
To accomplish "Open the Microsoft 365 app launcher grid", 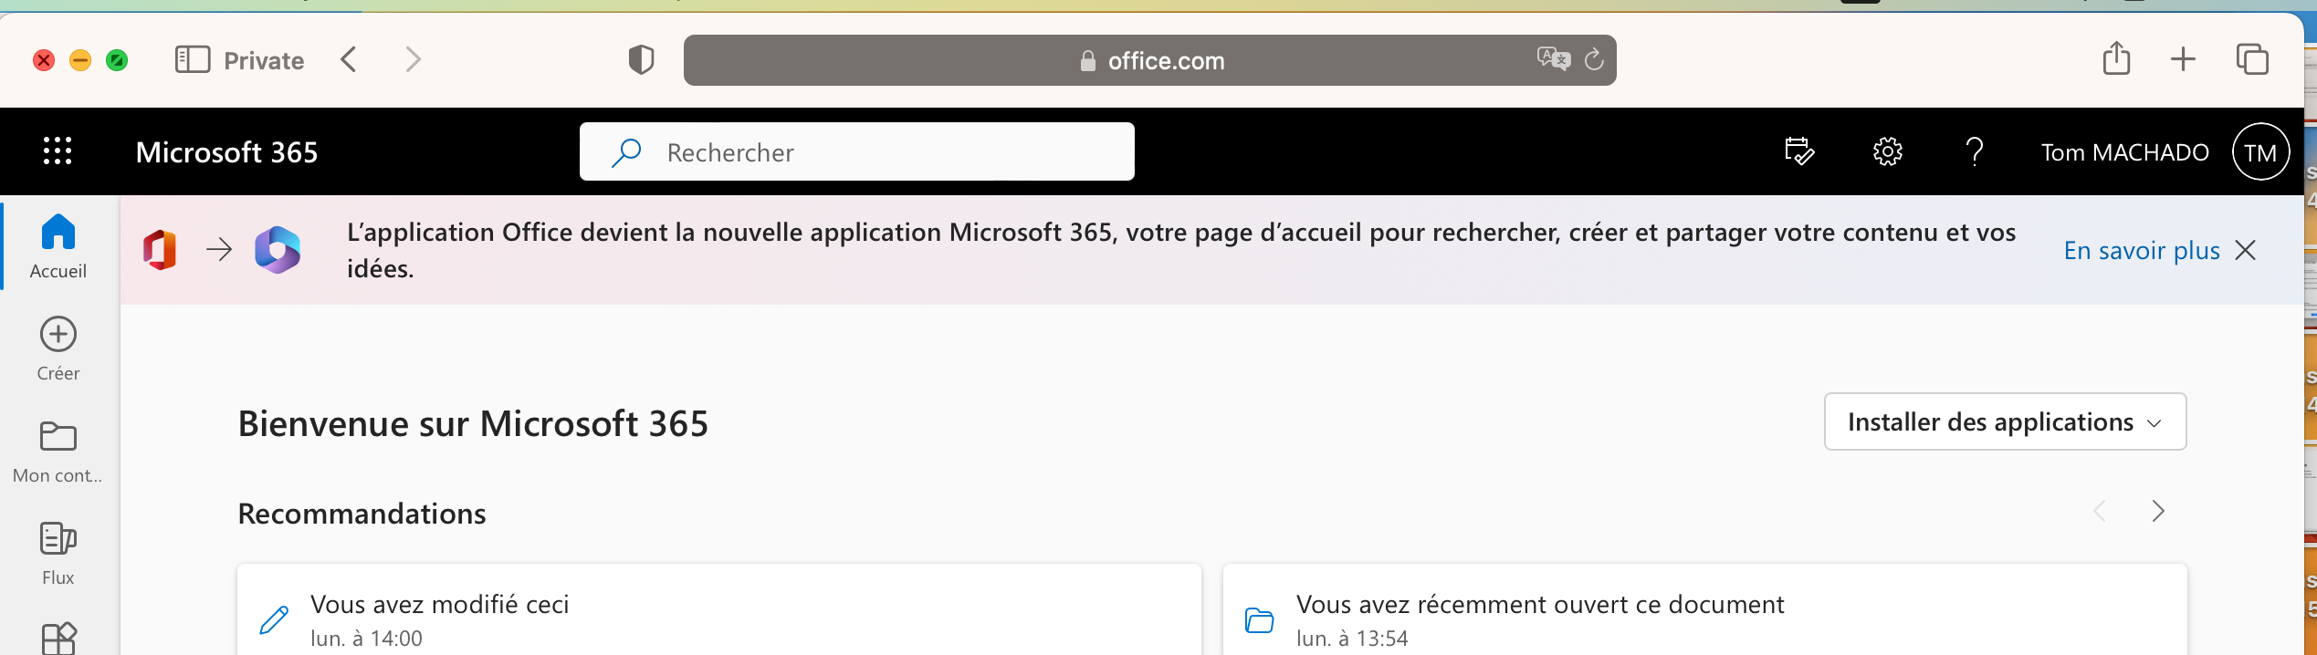I will (58, 151).
